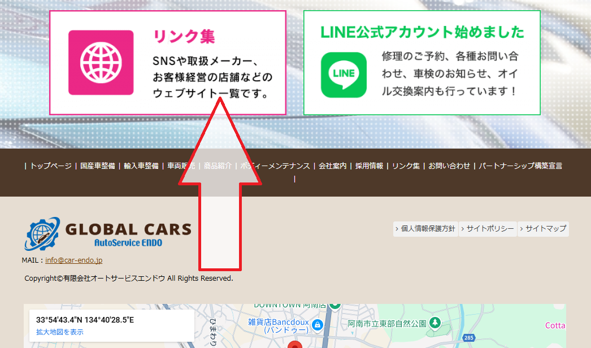Click the red location pin on map
Screen dimensions: 591x348
294,345
